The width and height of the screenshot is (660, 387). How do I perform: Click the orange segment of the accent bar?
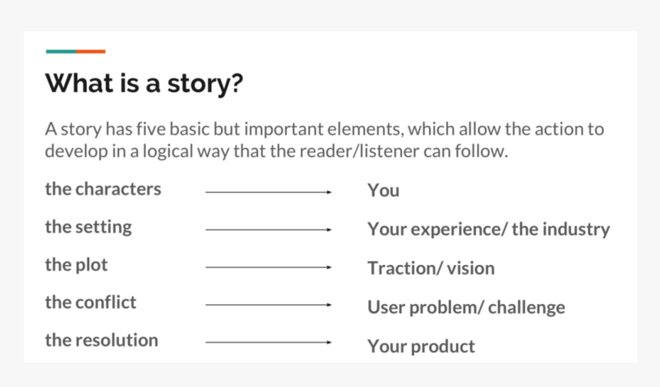coord(91,51)
